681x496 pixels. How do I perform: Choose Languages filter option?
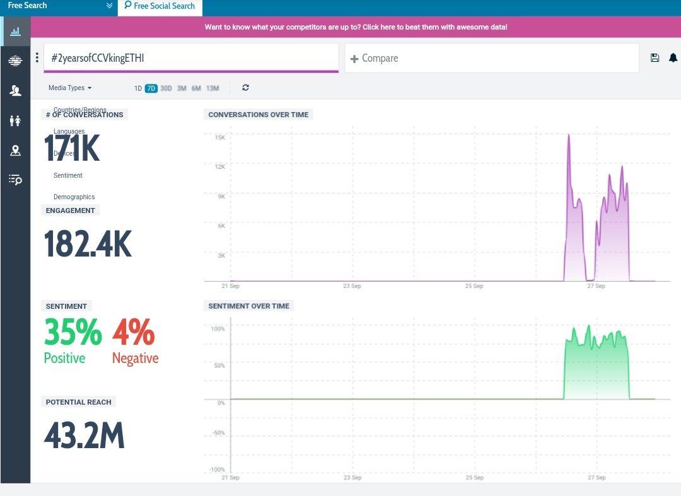[69, 131]
